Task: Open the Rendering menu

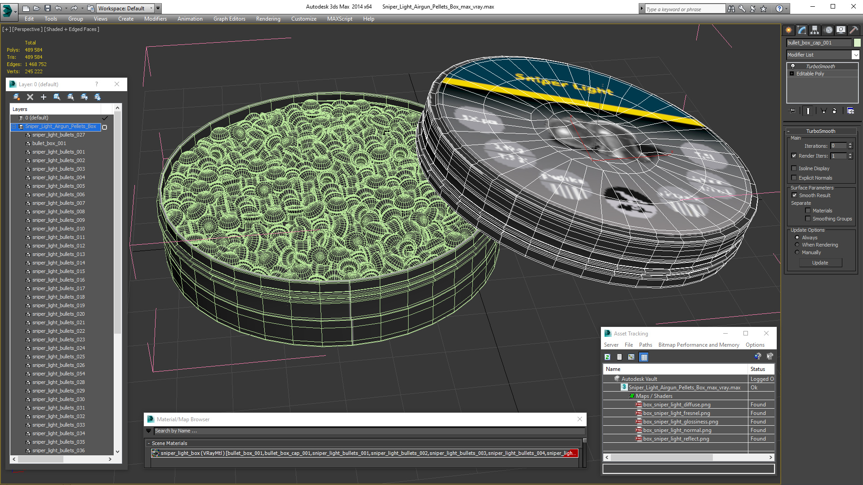Action: (x=268, y=19)
